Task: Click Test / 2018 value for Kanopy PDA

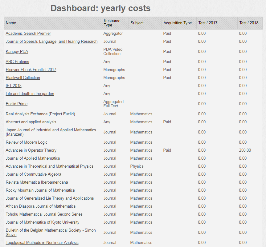Action: click(243, 51)
